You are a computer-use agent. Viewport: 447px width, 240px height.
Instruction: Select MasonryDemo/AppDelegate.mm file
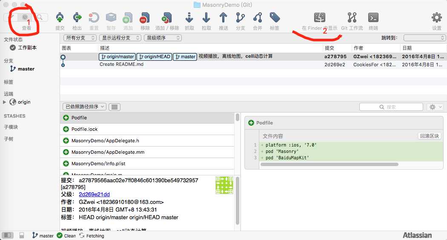147,152
